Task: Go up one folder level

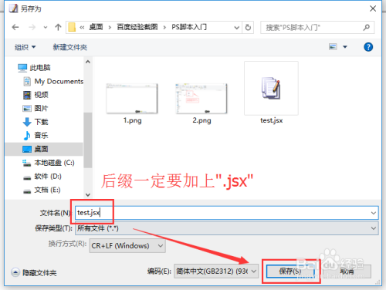Action: (x=58, y=27)
